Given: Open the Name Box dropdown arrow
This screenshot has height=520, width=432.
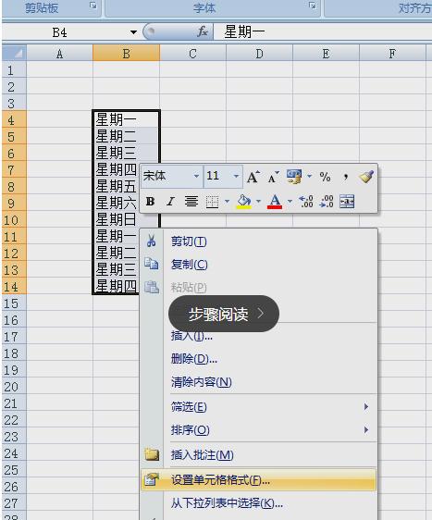Looking at the screenshot, I should pyautogui.click(x=133, y=32).
